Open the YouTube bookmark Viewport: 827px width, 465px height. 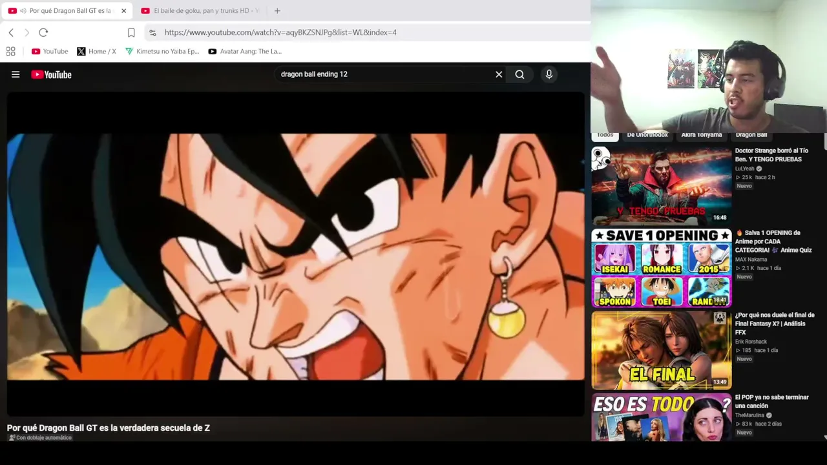[x=50, y=51]
